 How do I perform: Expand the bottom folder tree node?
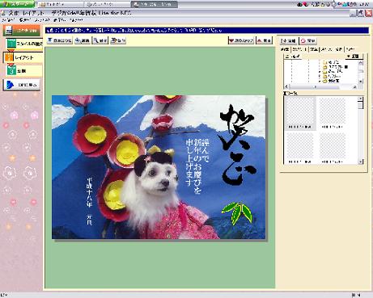coord(320,81)
